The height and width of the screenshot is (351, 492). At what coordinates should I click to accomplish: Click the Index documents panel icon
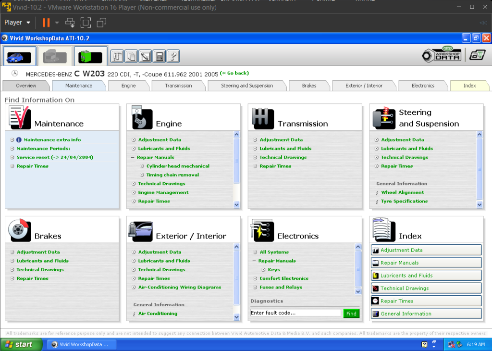[x=384, y=230]
